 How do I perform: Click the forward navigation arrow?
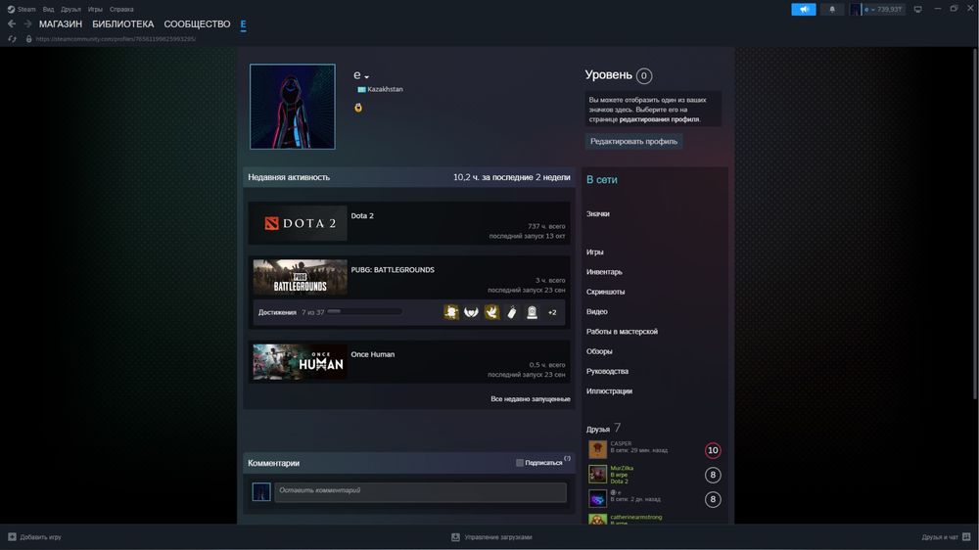point(27,23)
